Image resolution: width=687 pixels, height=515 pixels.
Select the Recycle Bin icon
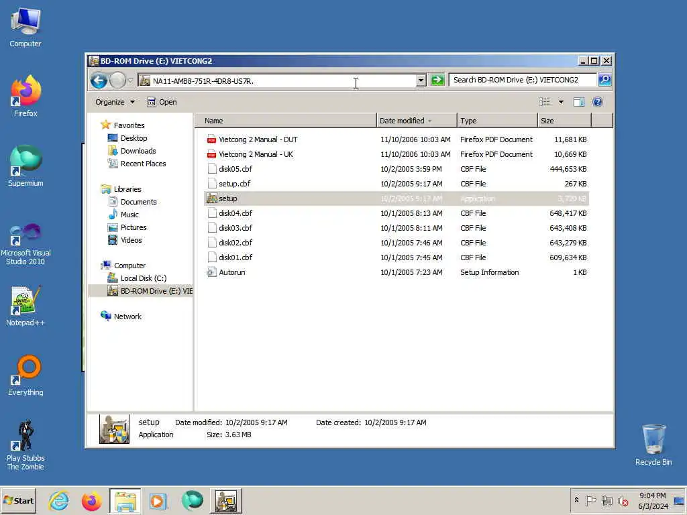(653, 445)
